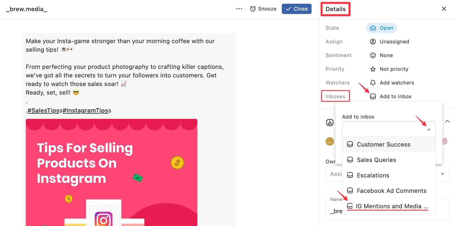Open the Instagram tips post image
The width and height of the screenshot is (454, 226).
(x=112, y=172)
